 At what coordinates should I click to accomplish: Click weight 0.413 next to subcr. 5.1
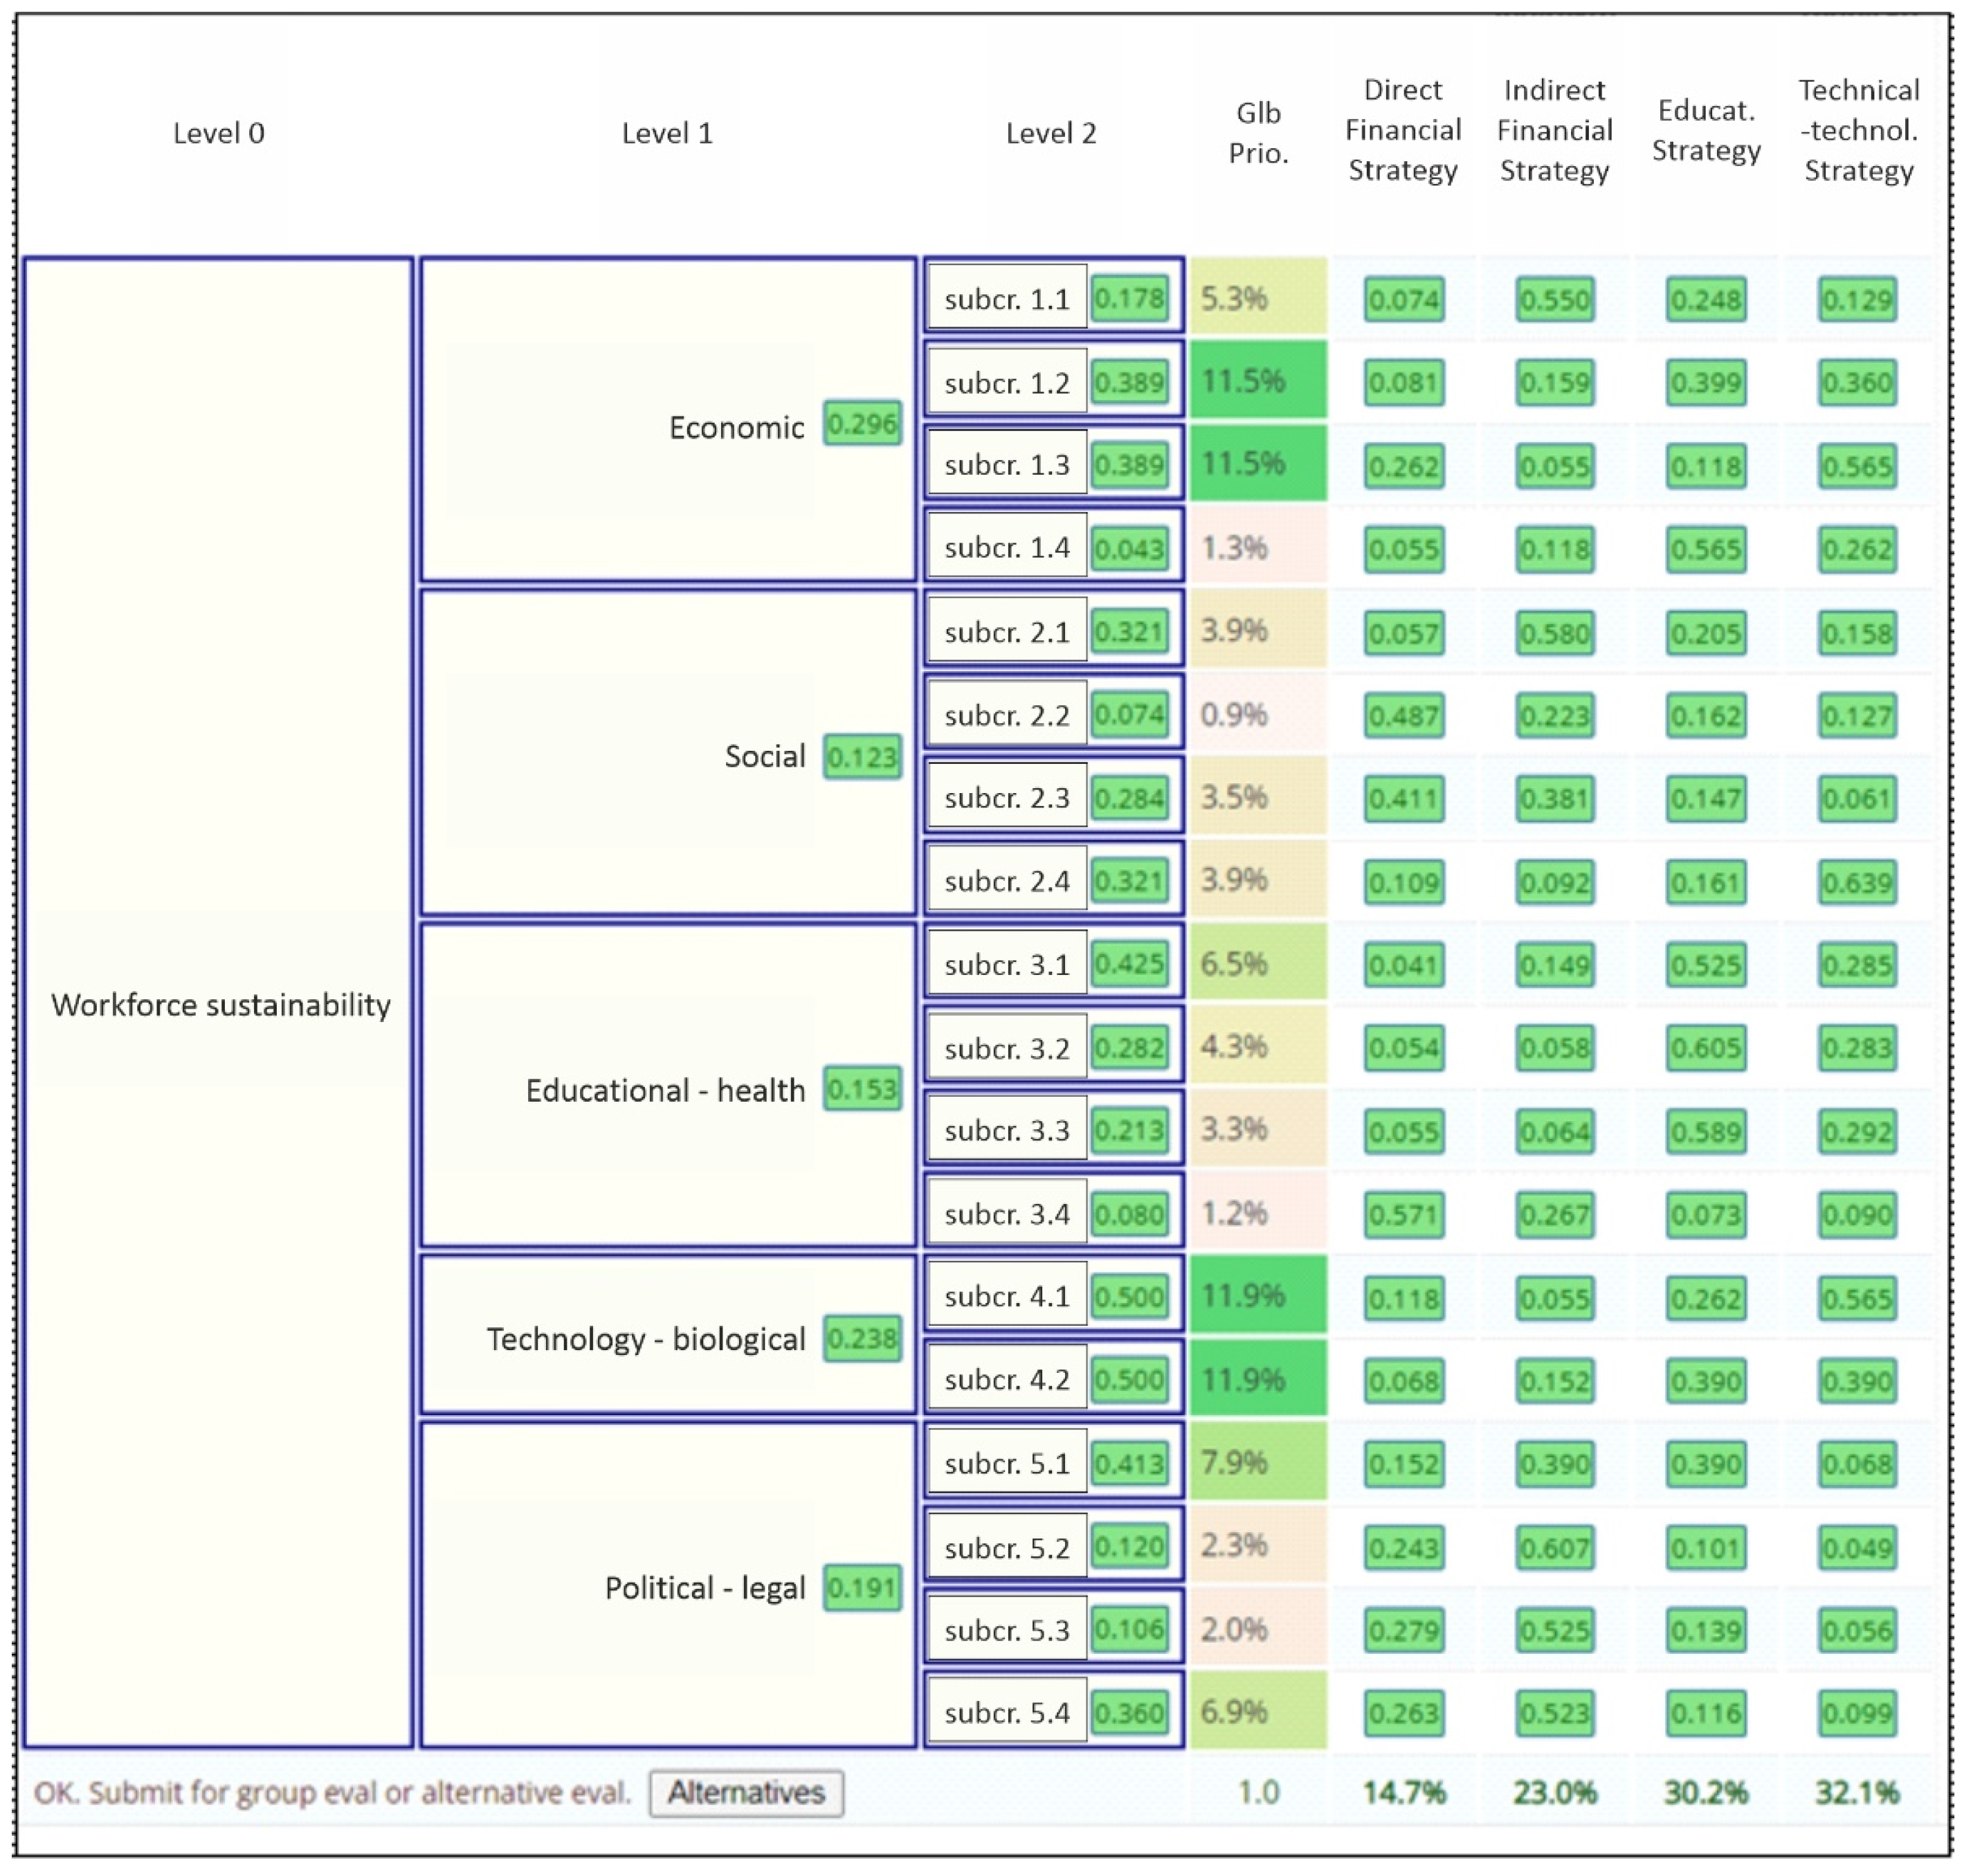(1129, 1463)
